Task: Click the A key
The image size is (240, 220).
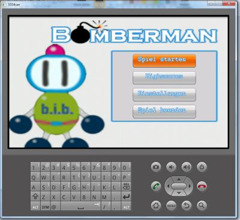Action: tap(35, 187)
